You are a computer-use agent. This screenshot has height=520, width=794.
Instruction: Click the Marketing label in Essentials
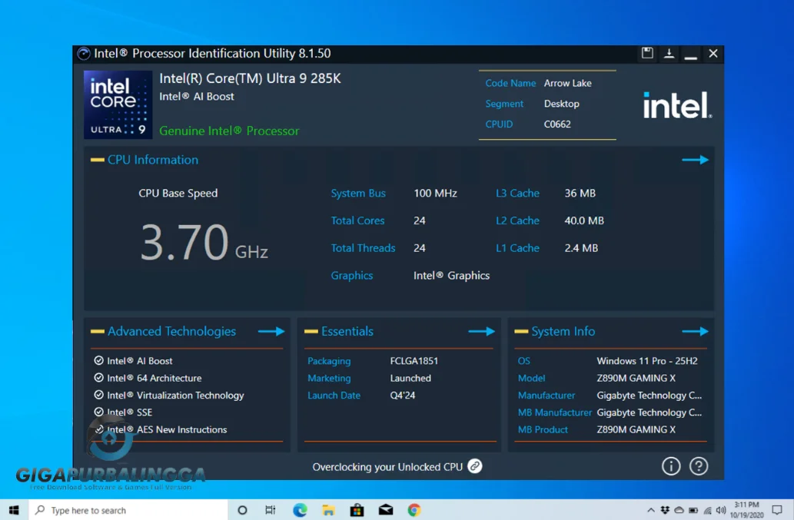pyautogui.click(x=329, y=379)
